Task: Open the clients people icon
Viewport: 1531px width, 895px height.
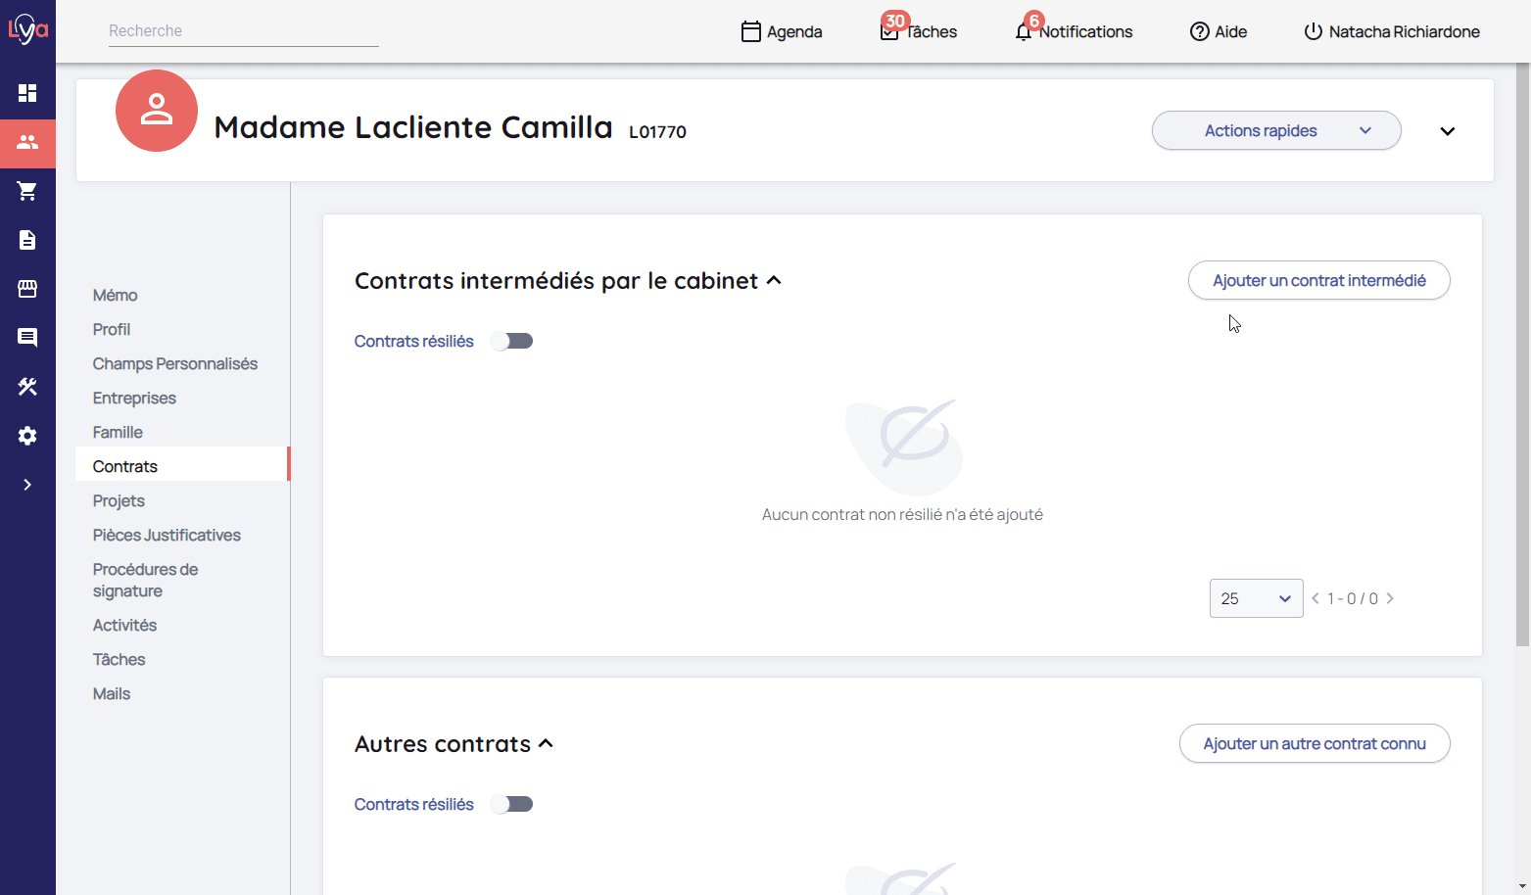Action: click(x=27, y=143)
